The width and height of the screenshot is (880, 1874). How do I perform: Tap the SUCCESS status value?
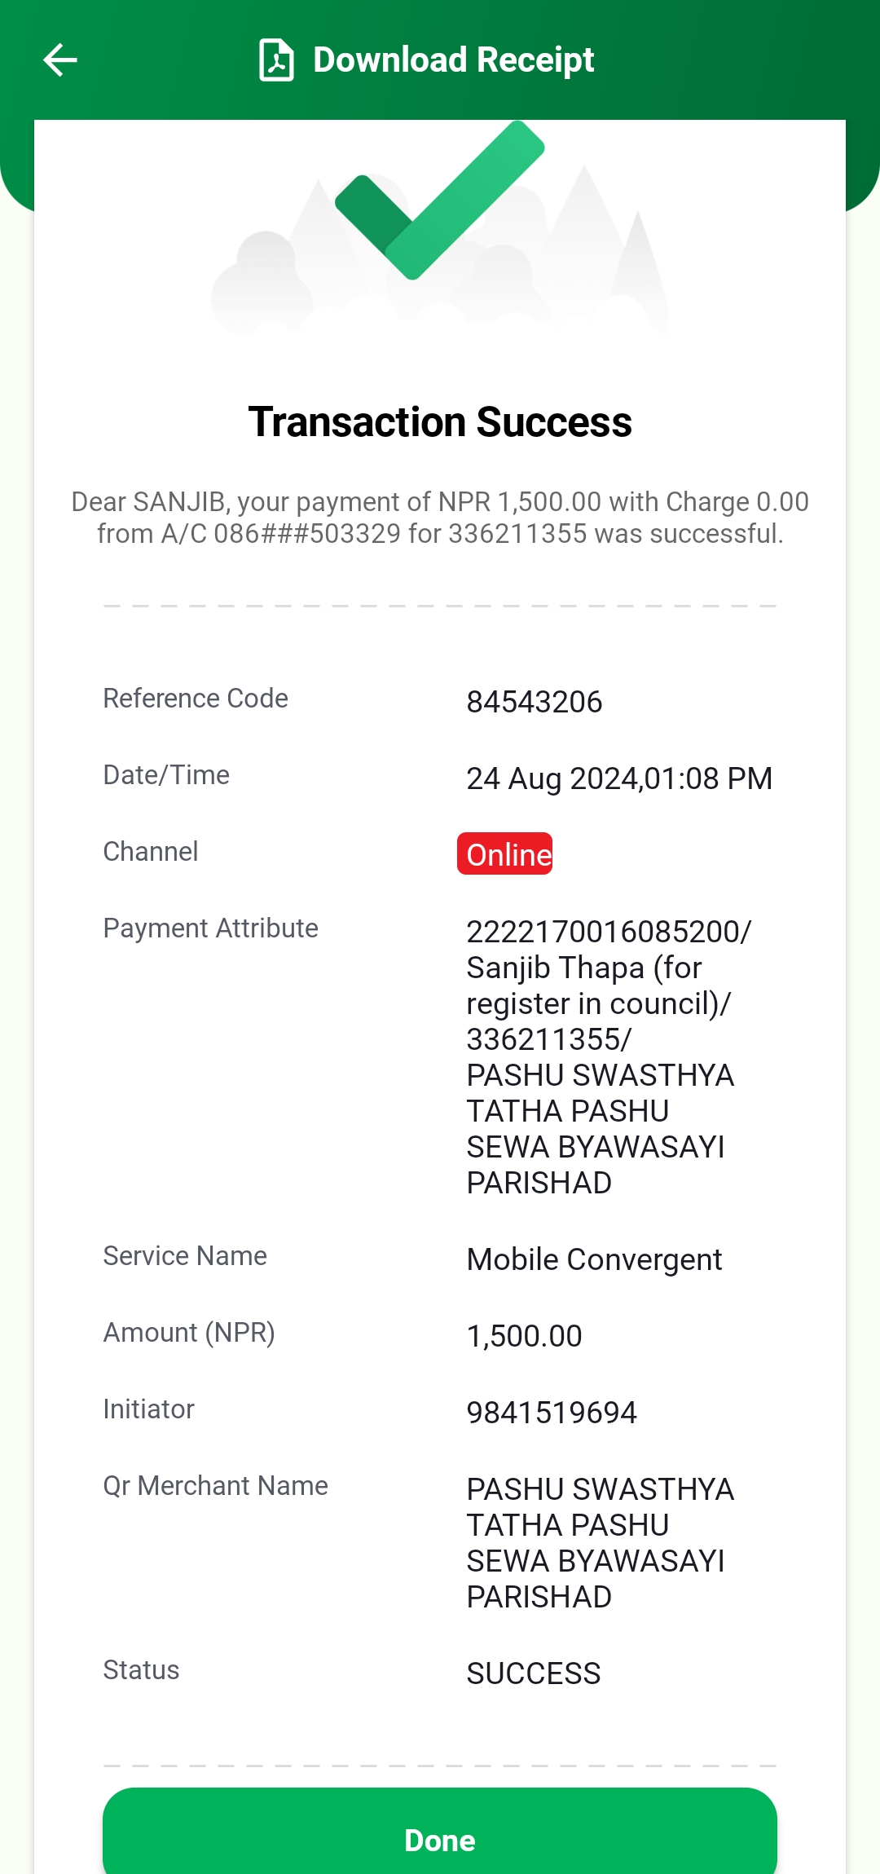coord(534,1673)
